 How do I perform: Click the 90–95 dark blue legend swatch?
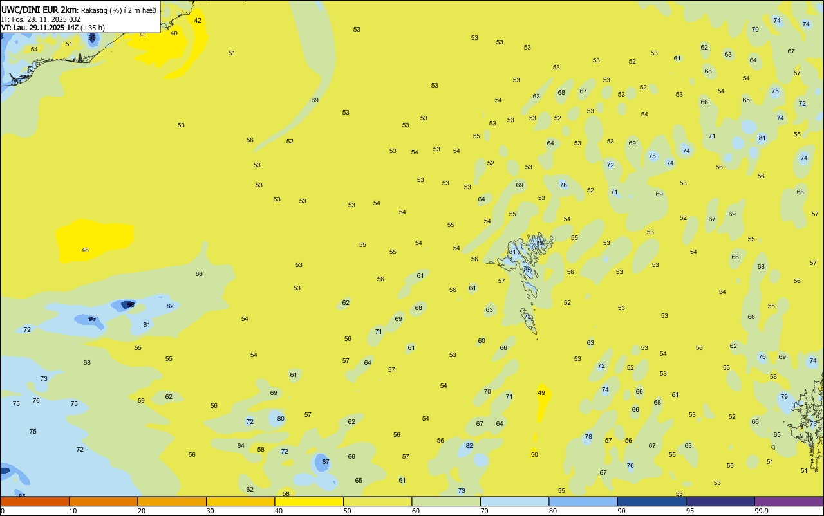[651, 501]
